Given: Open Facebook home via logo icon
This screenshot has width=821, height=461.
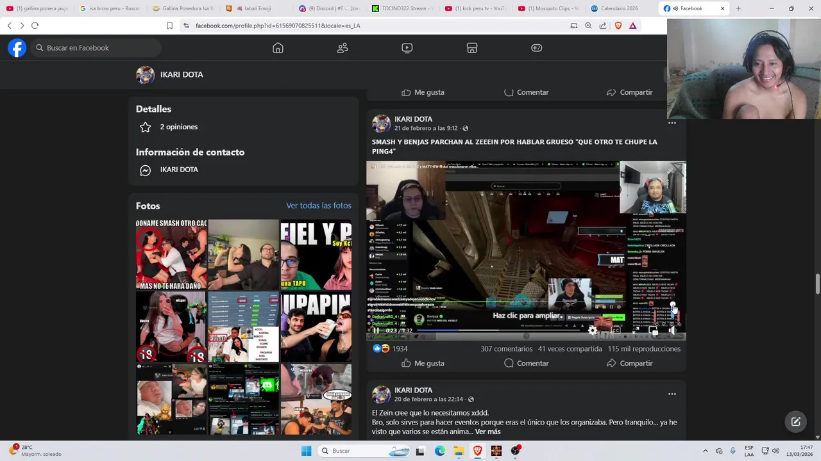Looking at the screenshot, I should pyautogui.click(x=17, y=48).
